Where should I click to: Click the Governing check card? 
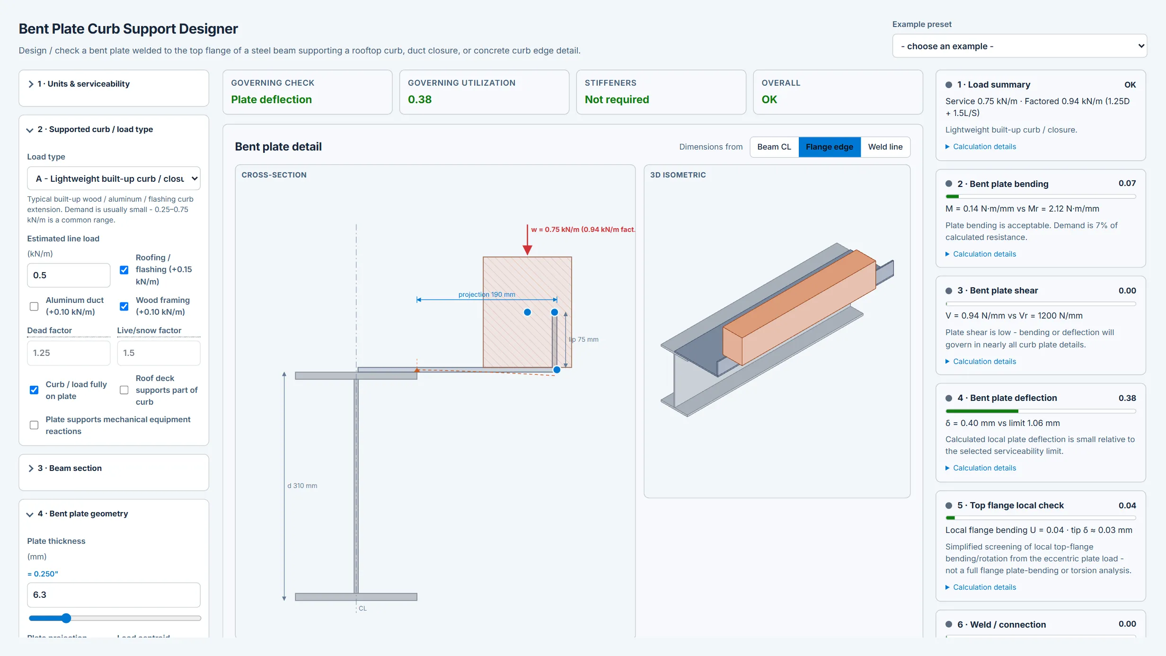pos(308,92)
